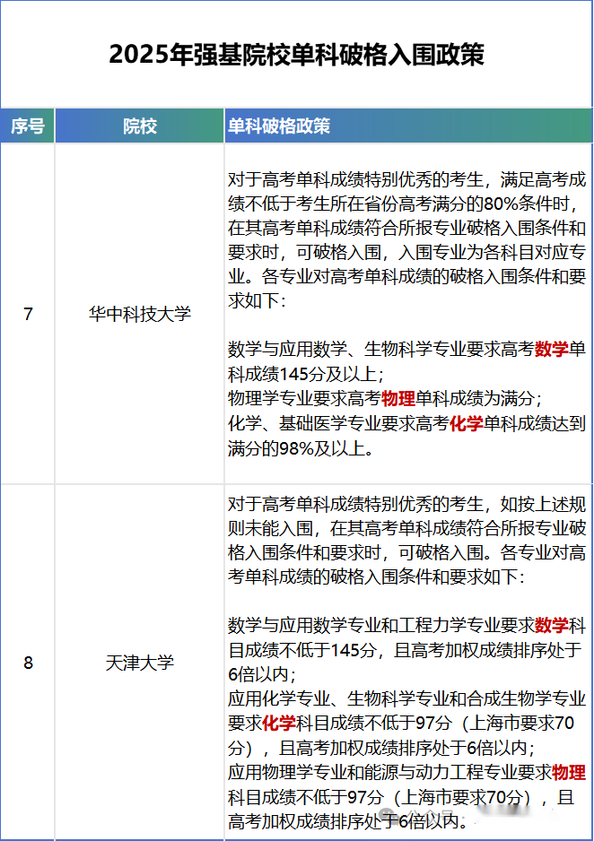The width and height of the screenshot is (594, 841).
Task: Click red 化学 in 天津大学 policy
Action: [278, 723]
